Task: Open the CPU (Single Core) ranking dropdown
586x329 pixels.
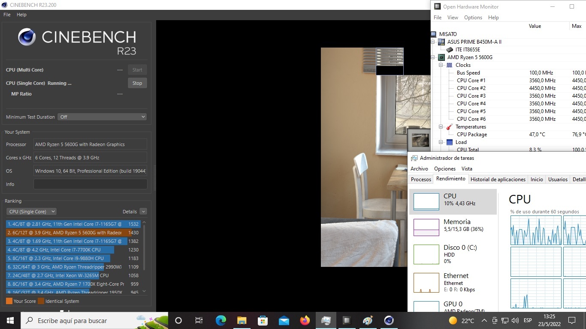Action: (x=31, y=212)
